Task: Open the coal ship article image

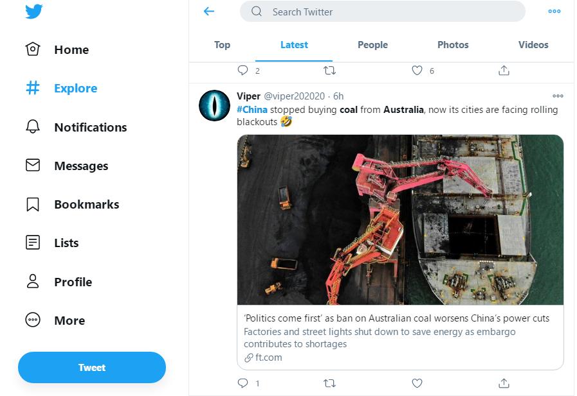Action: tap(400, 220)
